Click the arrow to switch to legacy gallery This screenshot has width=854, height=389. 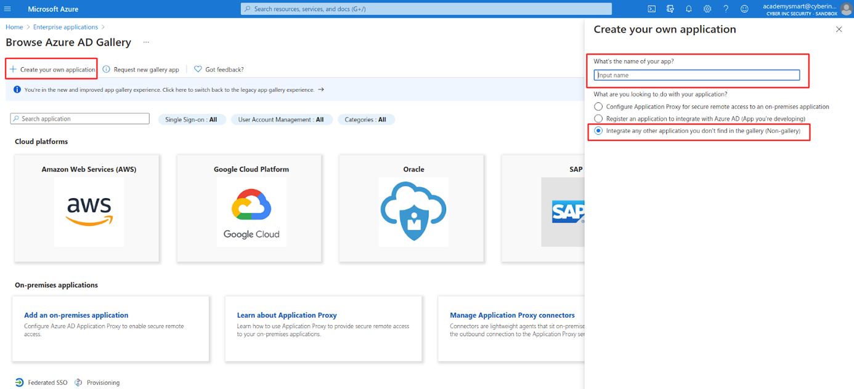pos(321,90)
